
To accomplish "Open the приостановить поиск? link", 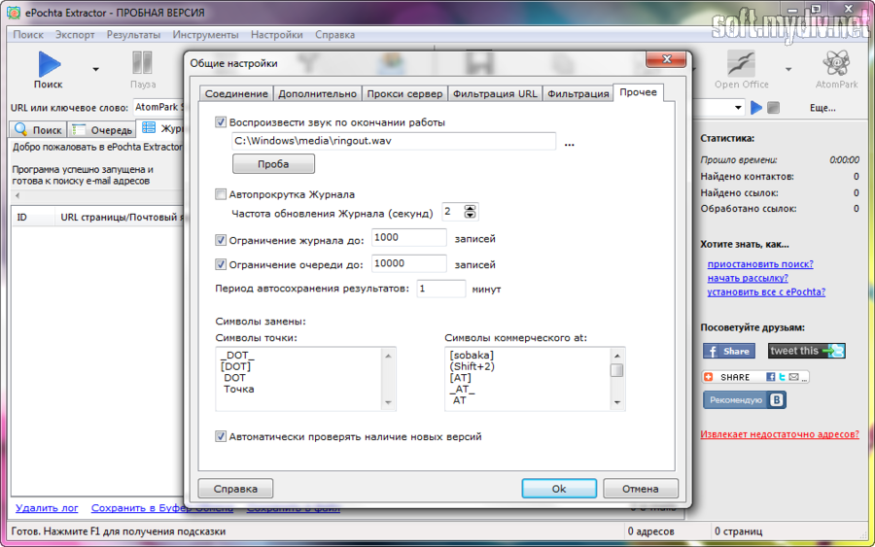I will pos(760,264).
